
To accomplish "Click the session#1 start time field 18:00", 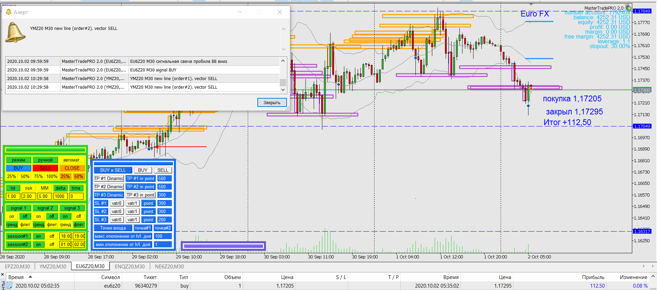I will pyautogui.click(x=66, y=236).
